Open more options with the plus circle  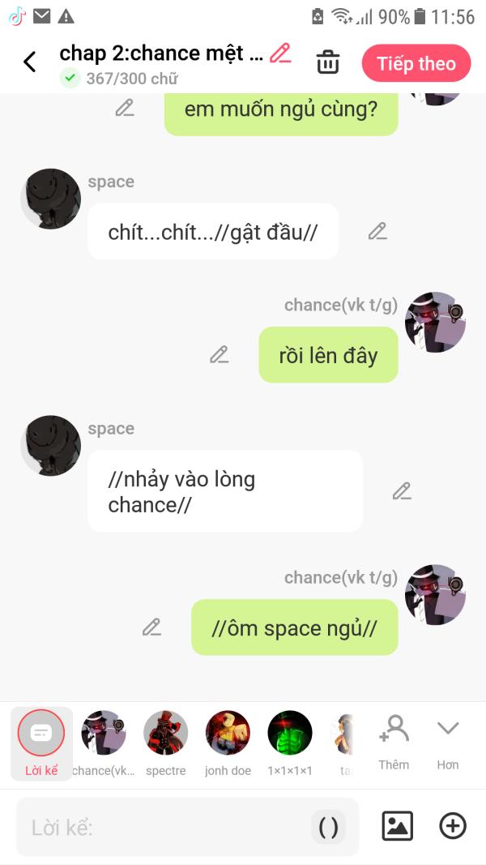point(453,826)
